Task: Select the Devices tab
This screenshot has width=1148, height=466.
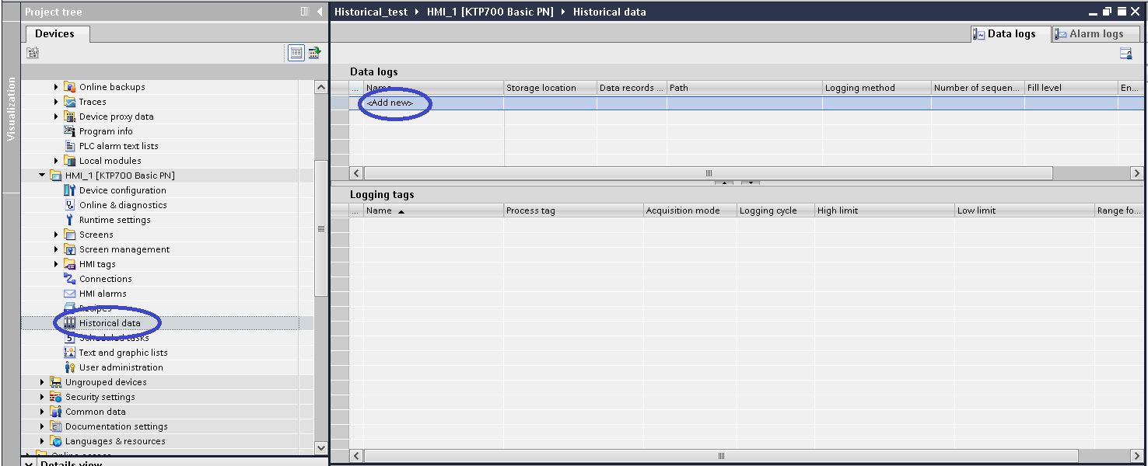Action: [x=54, y=34]
